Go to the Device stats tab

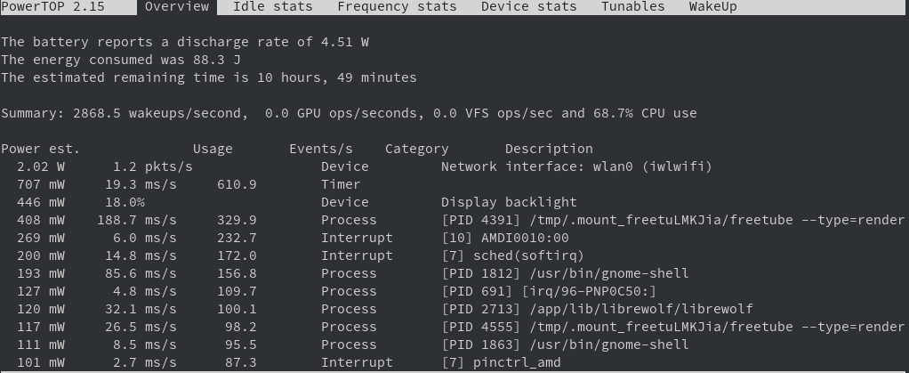coord(528,7)
